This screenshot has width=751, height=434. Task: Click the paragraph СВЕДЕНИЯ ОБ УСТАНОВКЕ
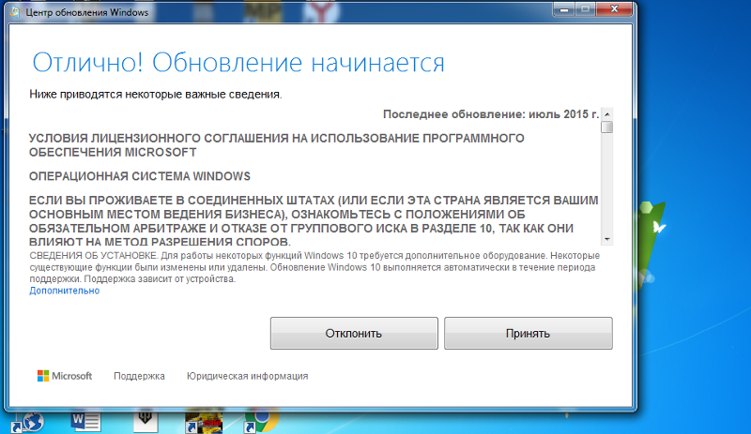tap(314, 267)
